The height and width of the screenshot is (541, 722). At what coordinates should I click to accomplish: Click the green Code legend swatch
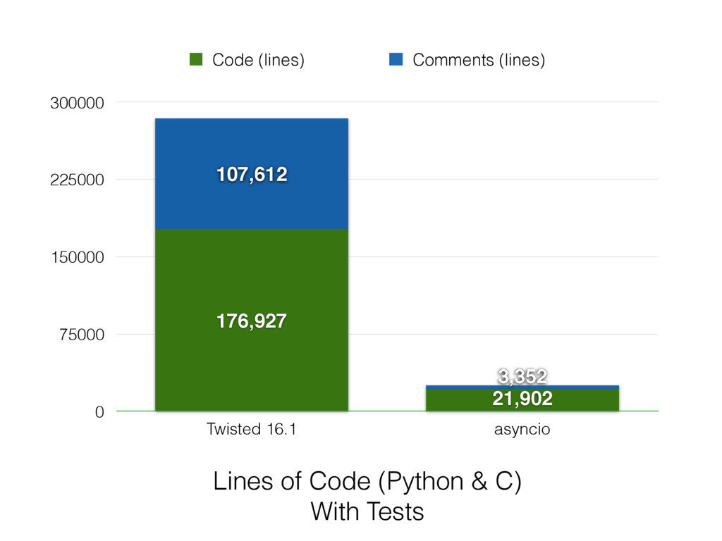[196, 59]
